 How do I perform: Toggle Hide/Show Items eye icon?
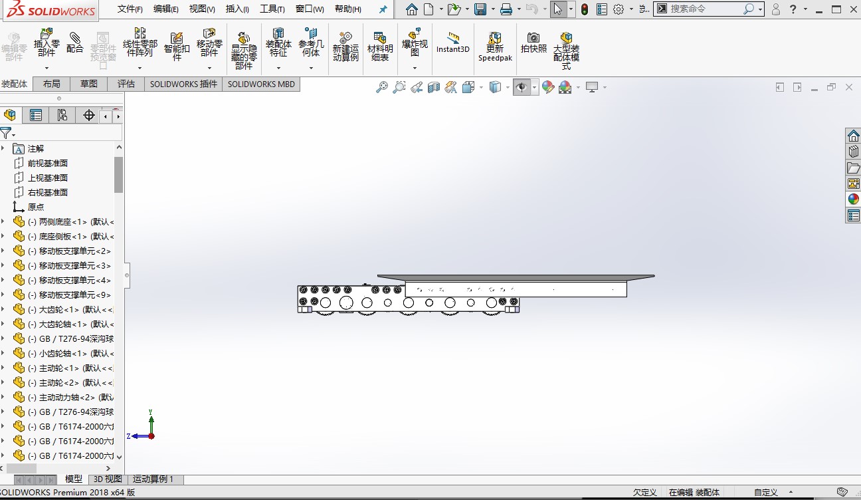(x=522, y=86)
